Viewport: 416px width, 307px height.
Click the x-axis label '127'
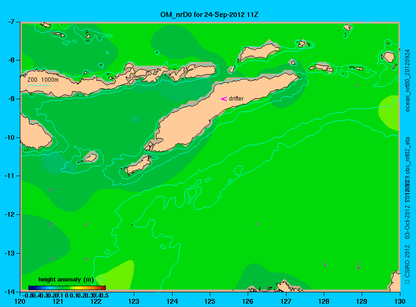[x=286, y=301]
